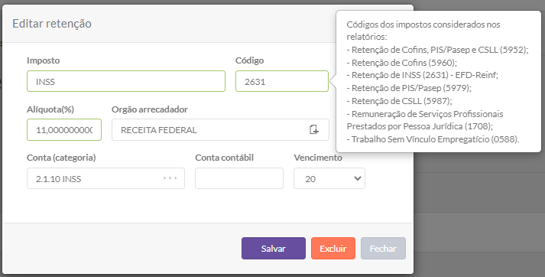Click the Conta (categoria) label
The image size is (545, 277).
tap(61, 158)
